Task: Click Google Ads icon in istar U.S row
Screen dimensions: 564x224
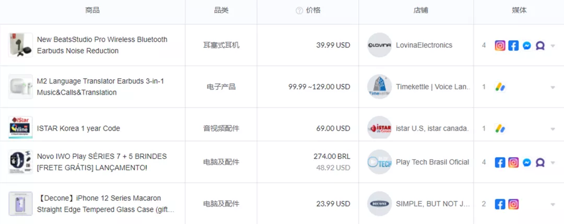Action: coord(500,129)
